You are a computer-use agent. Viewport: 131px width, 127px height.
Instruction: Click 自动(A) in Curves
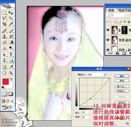point(122,102)
